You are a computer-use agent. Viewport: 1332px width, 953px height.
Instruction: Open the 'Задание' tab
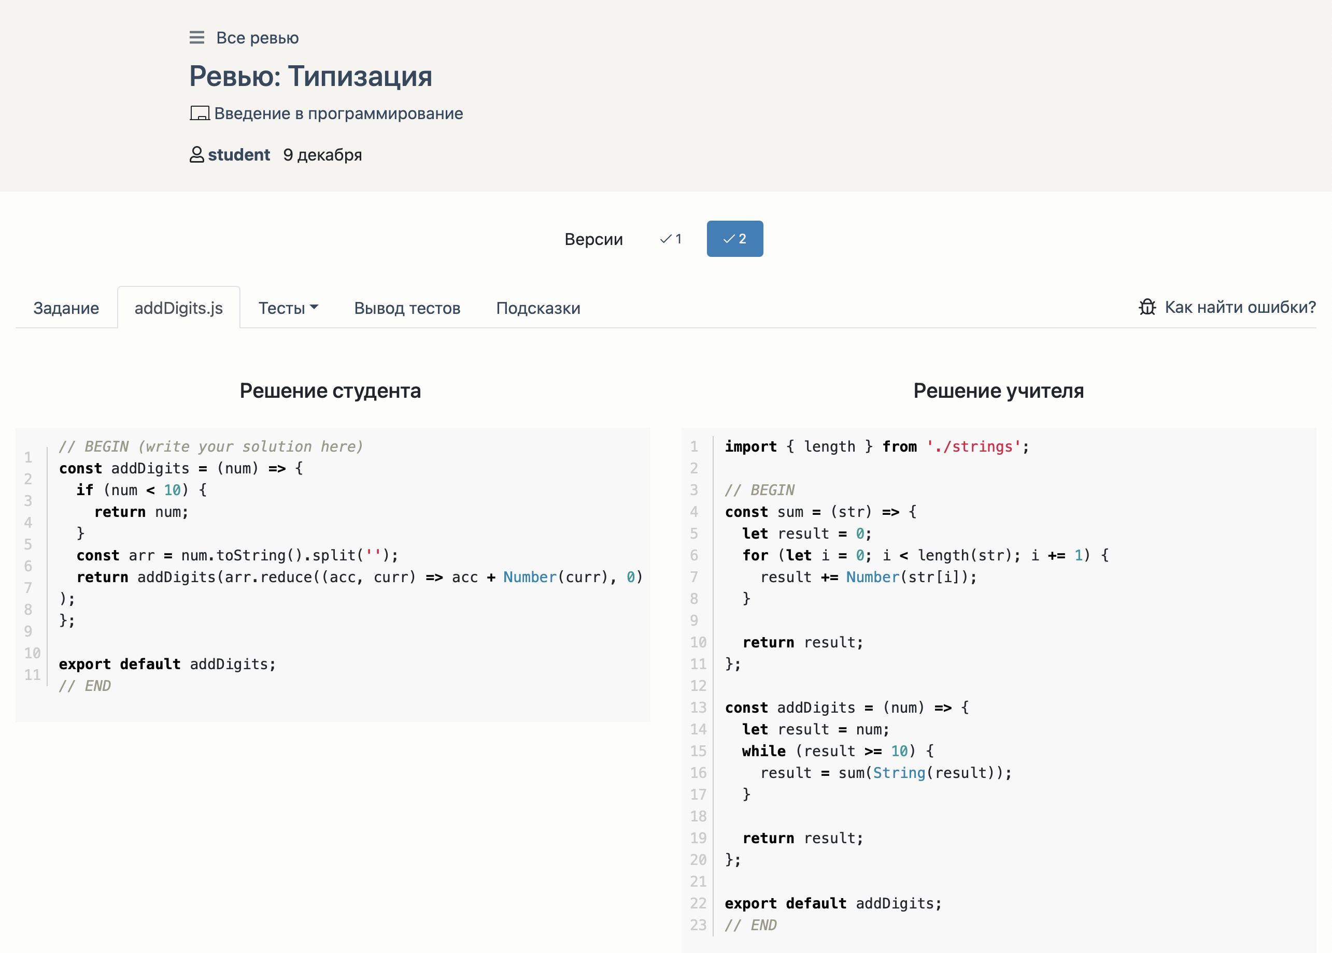(66, 308)
